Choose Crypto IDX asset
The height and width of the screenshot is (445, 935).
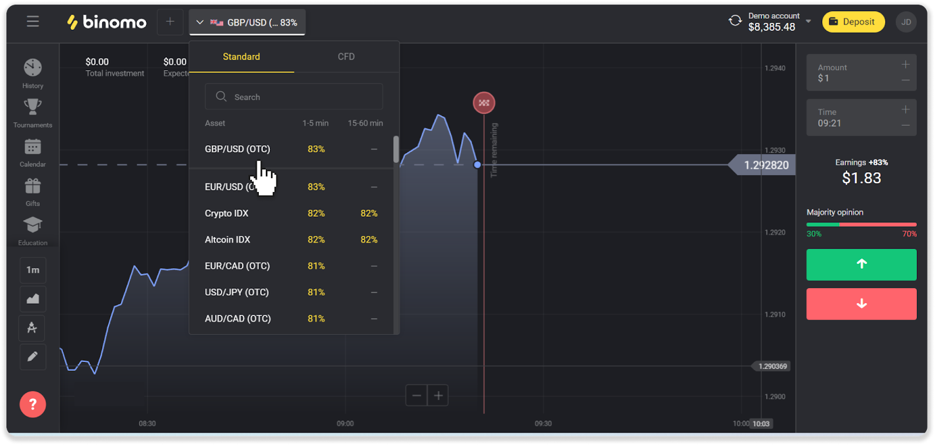pos(291,213)
